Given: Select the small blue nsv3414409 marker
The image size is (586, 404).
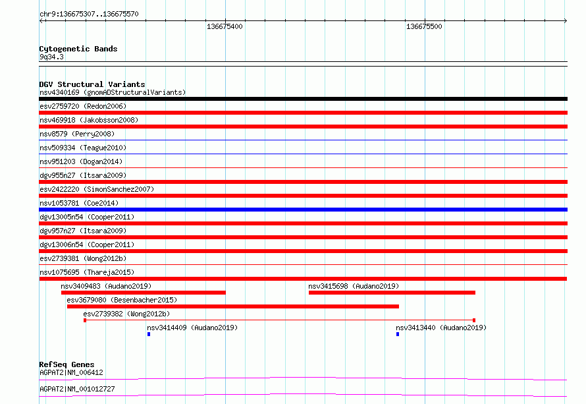Looking at the screenshot, I should point(149,334).
